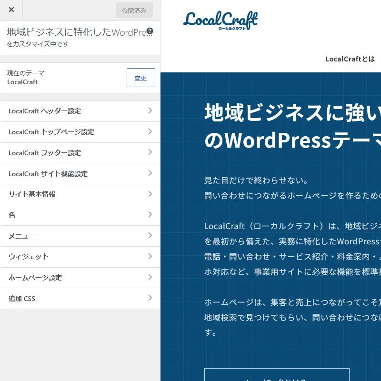Click text 見た目だけで終わらせない。
The width and height of the screenshot is (381, 381).
(256, 180)
